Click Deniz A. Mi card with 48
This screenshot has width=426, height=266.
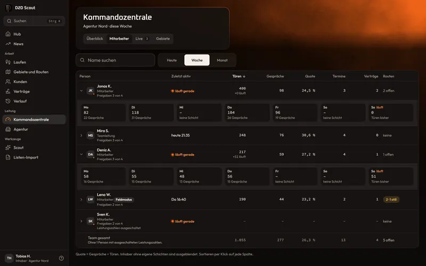pos(199,177)
